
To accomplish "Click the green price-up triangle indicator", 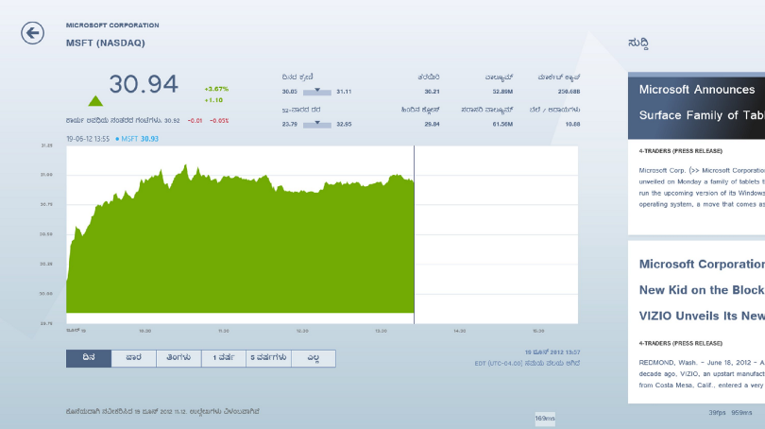I will click(x=95, y=101).
